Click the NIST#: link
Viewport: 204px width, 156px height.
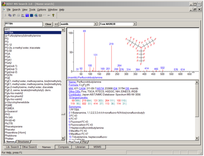coord(100,89)
